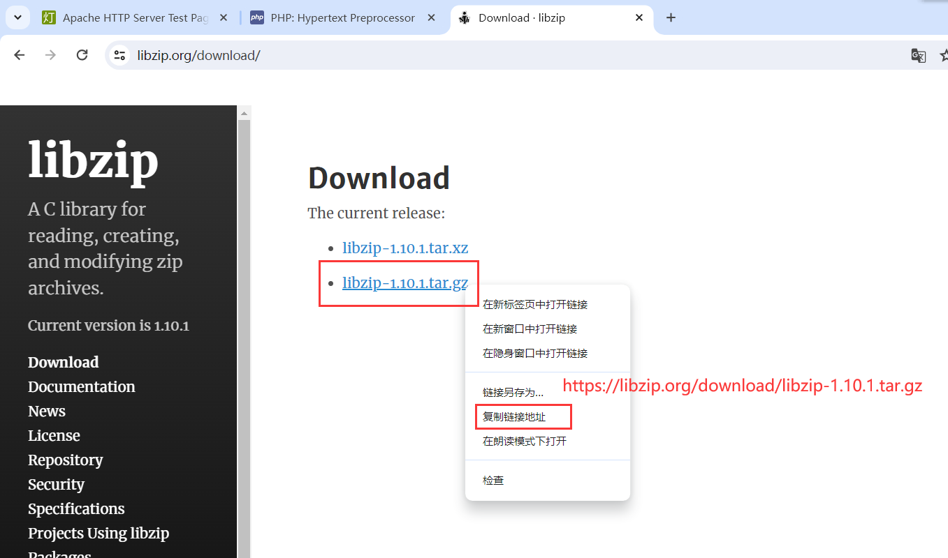The width and height of the screenshot is (948, 558).
Task: Click 'Current version is 1.10.1' text
Action: (x=108, y=326)
